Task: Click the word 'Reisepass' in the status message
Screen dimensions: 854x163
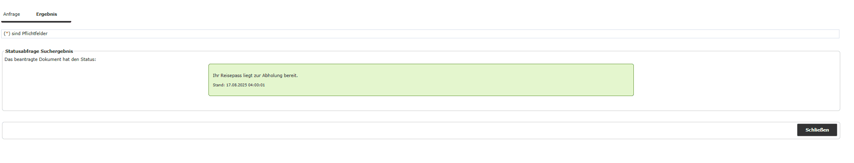Action: pos(231,75)
